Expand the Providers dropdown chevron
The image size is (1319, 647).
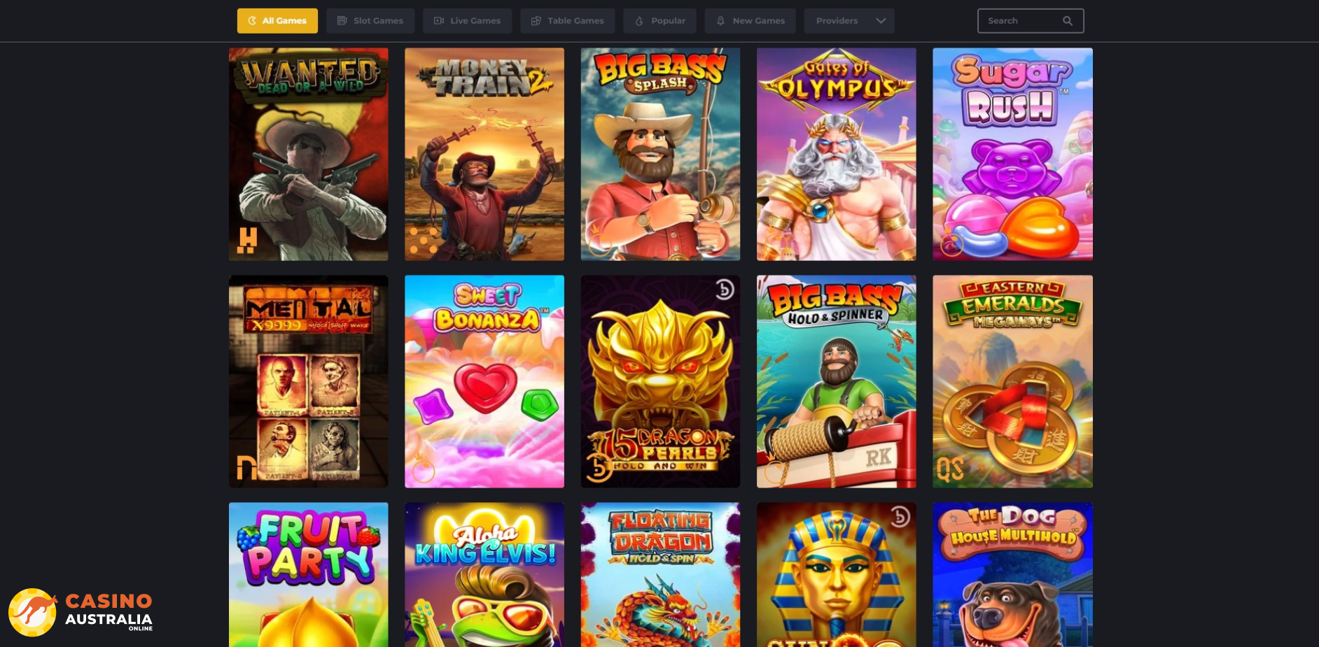coord(881,21)
